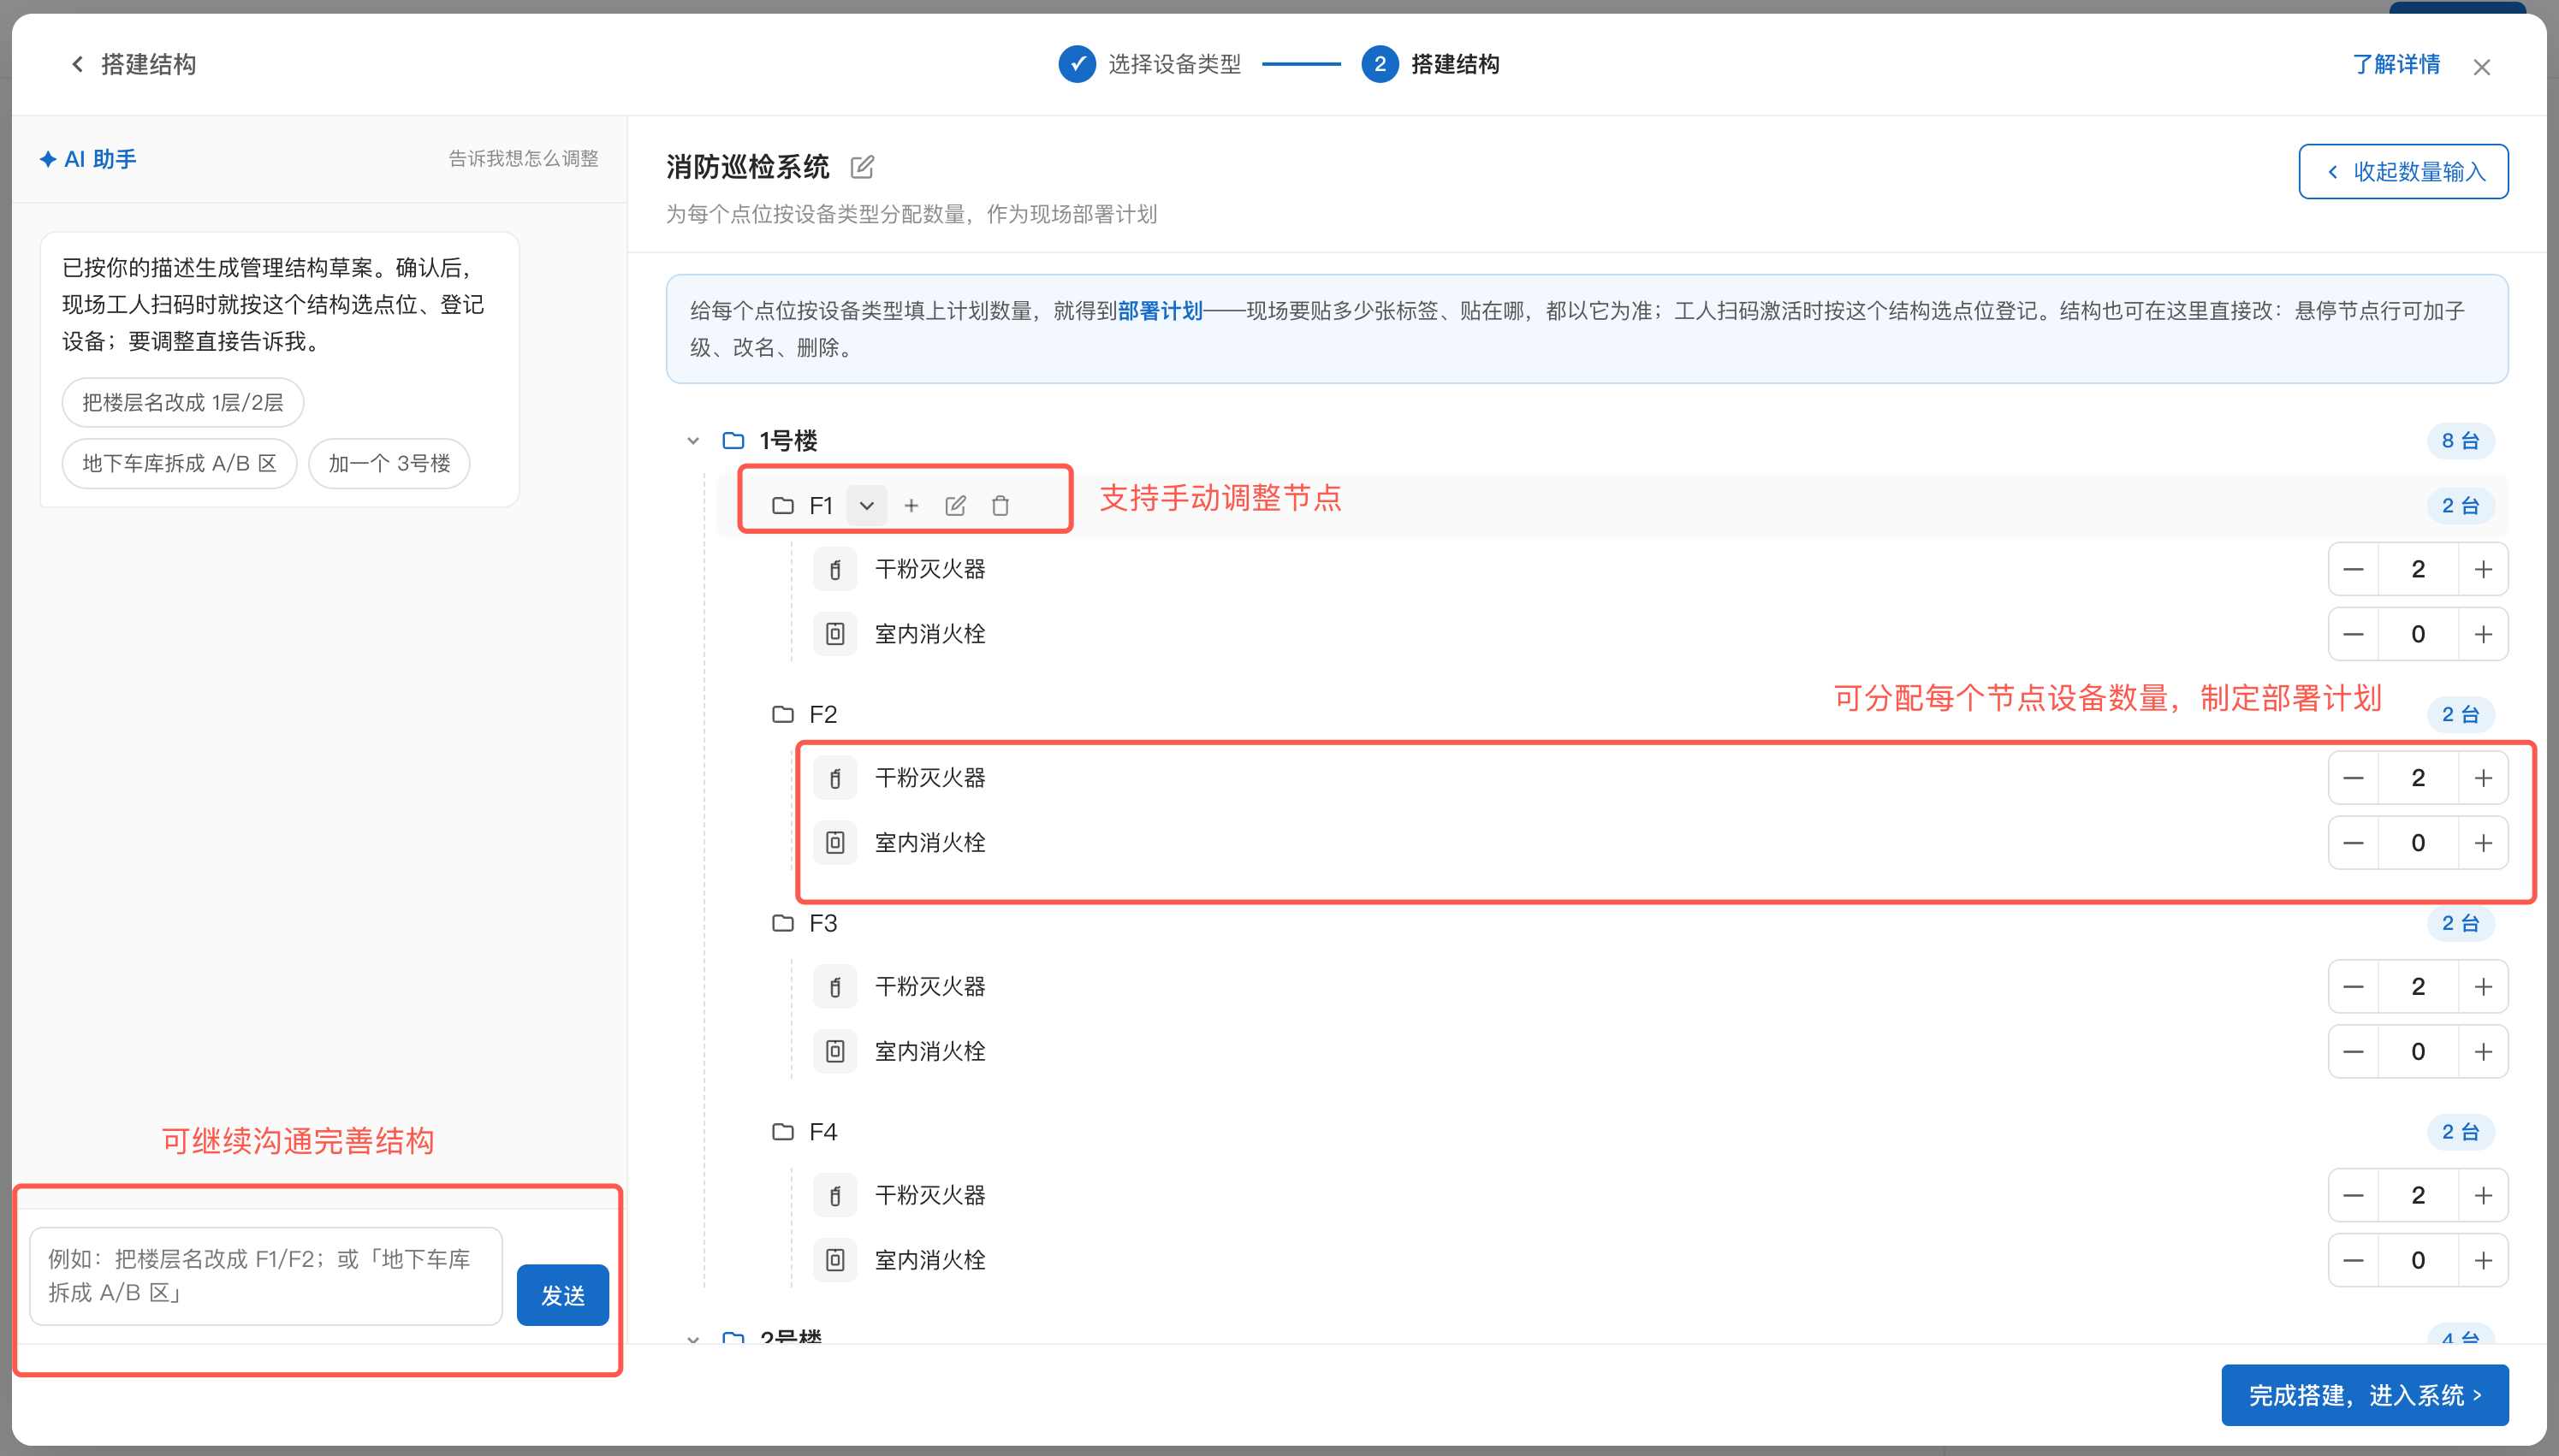Click the AI 助手 sparkle icon
Image resolution: width=2559 pixels, height=1456 pixels.
47,159
